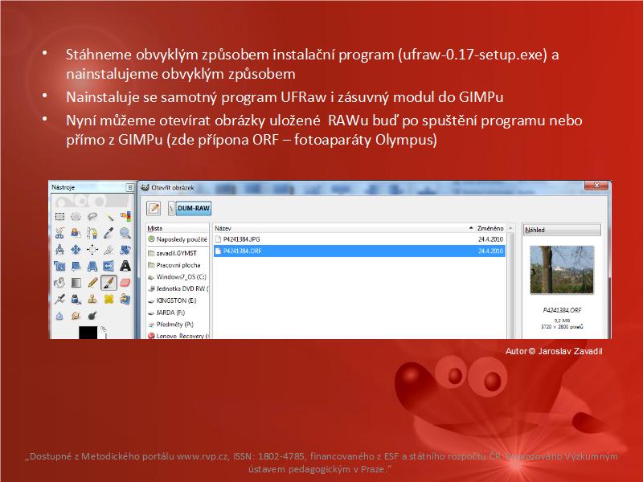Select the Eraser tool
This screenshot has width=643, height=482.
click(125, 283)
